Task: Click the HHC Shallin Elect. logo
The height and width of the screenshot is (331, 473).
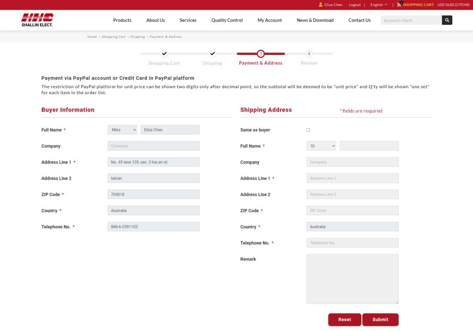Action: click(37, 20)
